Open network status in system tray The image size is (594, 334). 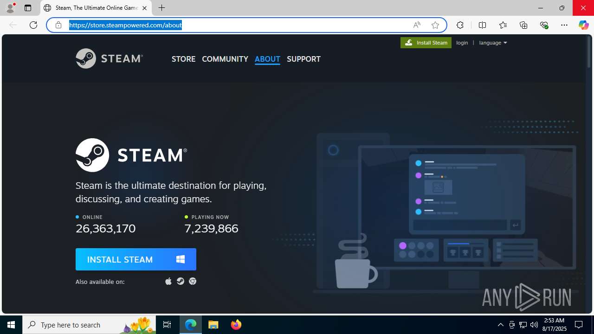click(523, 325)
